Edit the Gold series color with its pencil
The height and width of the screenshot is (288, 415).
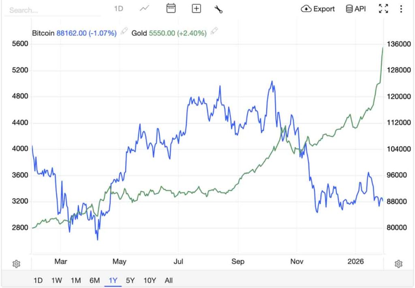point(214,32)
